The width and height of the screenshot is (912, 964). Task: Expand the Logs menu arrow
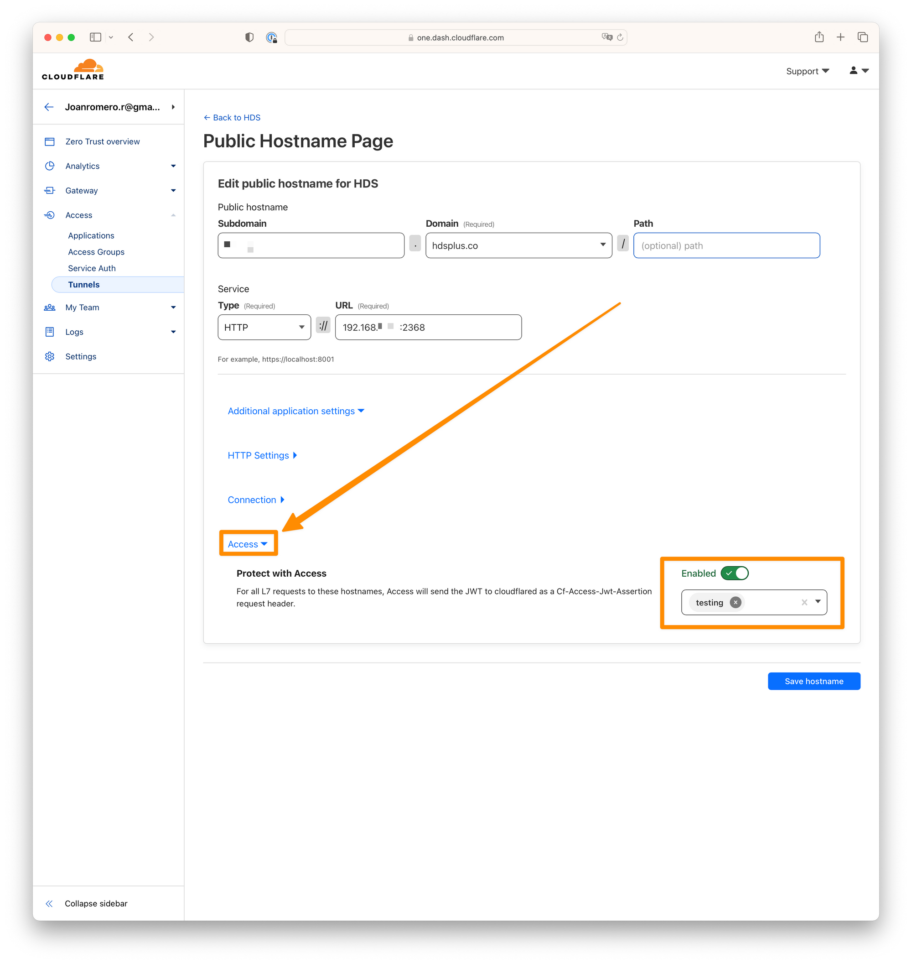pyautogui.click(x=174, y=332)
